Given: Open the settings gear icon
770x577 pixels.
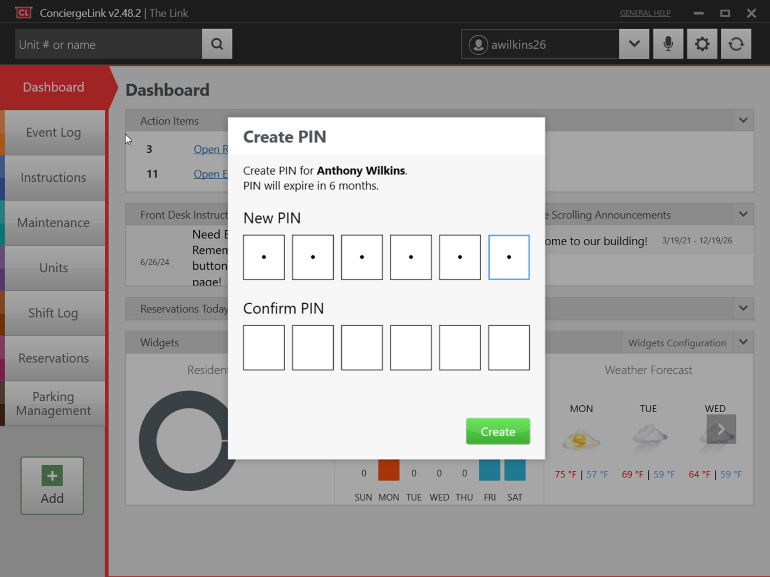Looking at the screenshot, I should [702, 44].
